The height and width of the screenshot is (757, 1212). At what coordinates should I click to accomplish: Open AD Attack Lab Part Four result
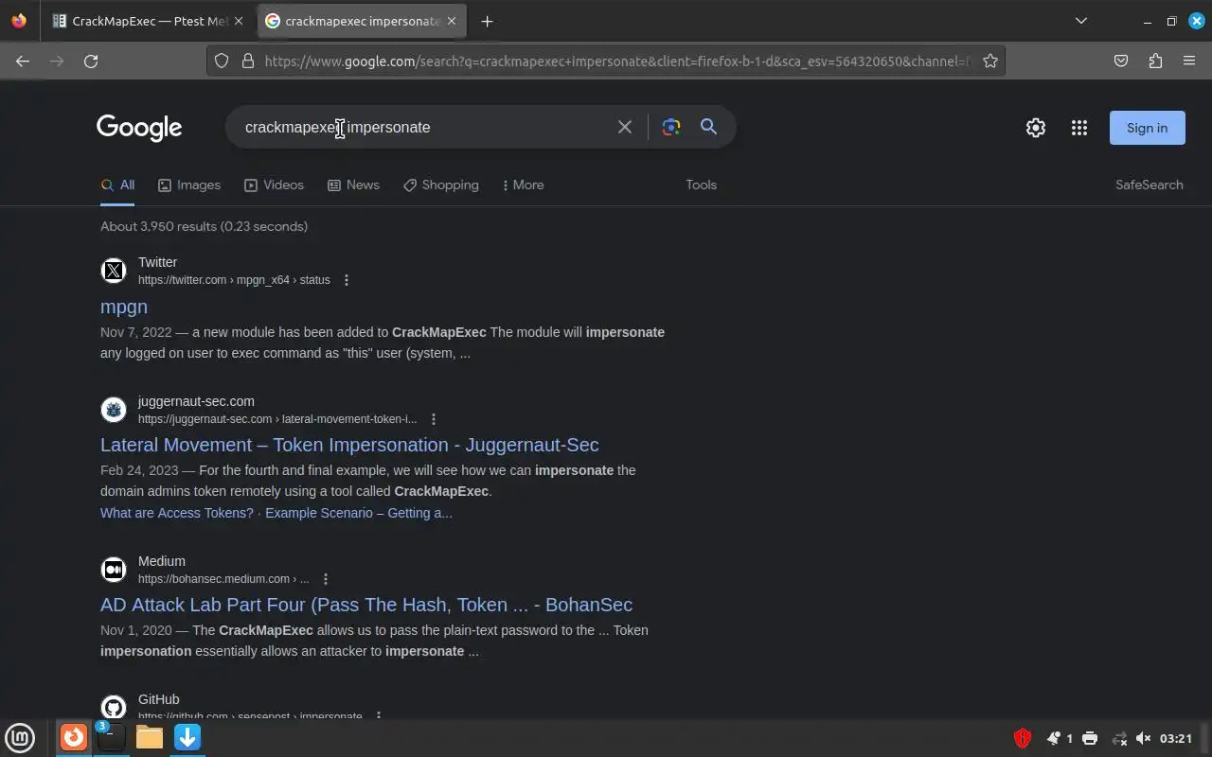[366, 605]
